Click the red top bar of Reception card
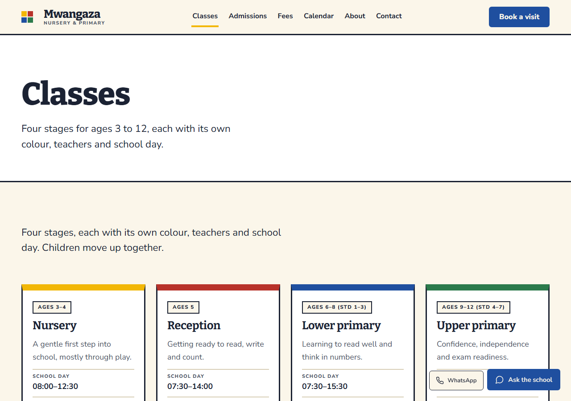 (x=218, y=287)
